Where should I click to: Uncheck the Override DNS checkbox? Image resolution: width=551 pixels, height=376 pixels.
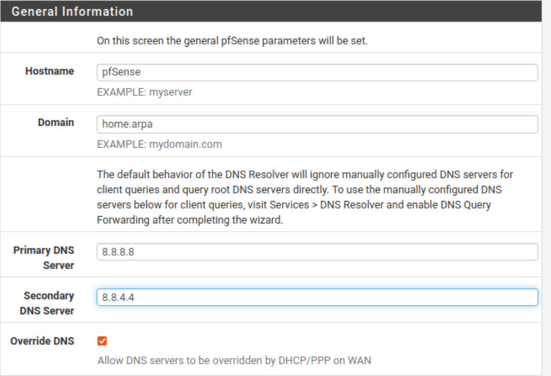[102, 341]
